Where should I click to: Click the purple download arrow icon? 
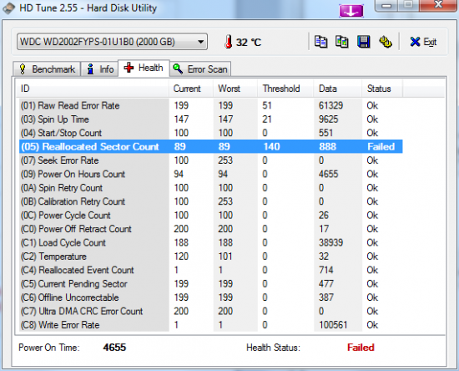(x=351, y=11)
